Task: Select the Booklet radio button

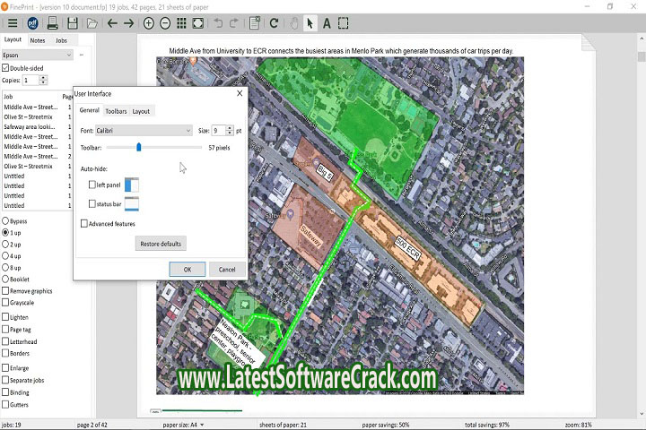Action: coord(6,279)
